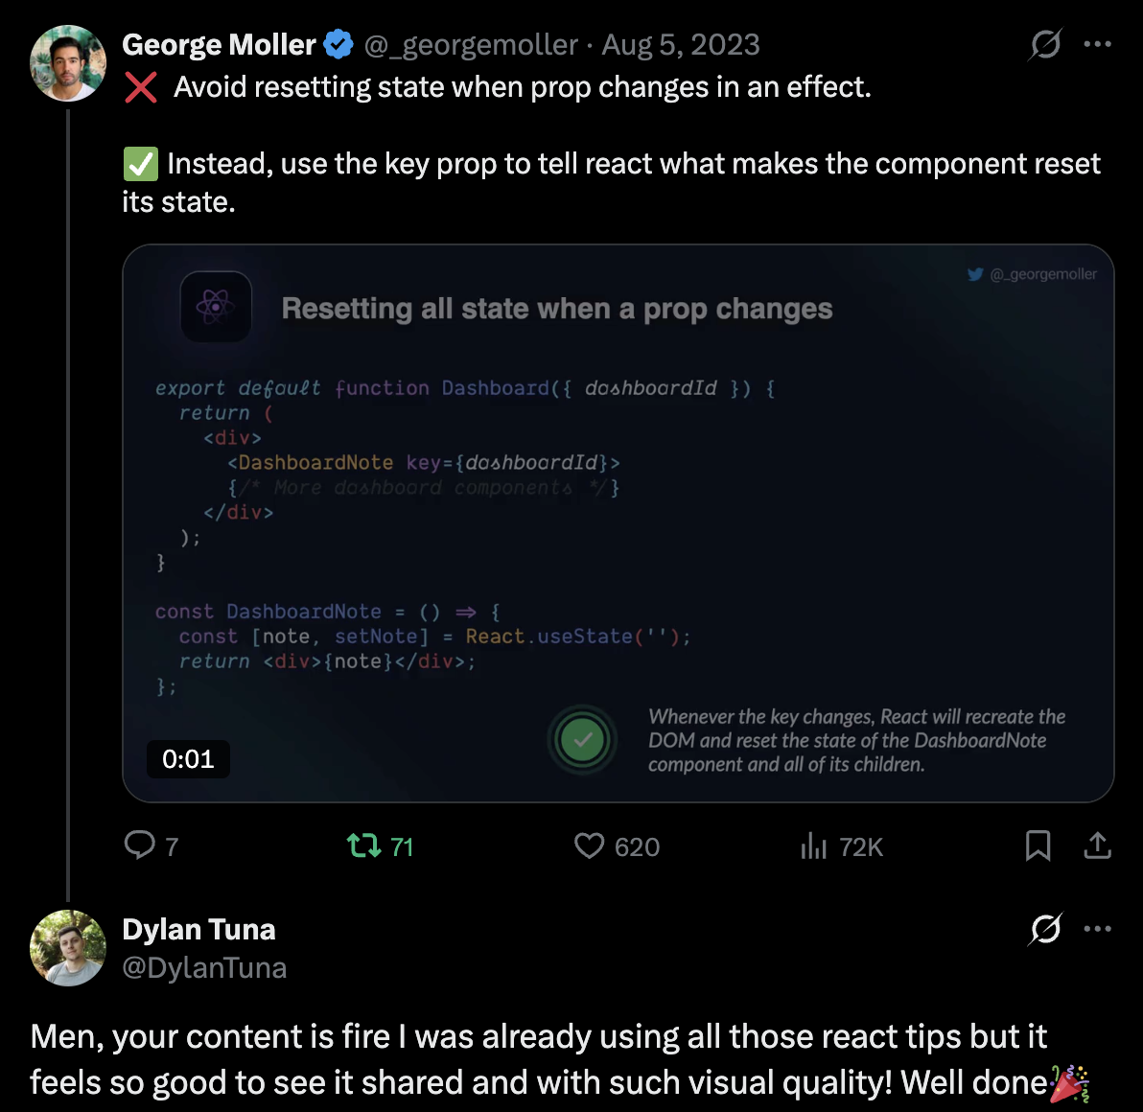Click the Grok slashed-circle icon on George's tweet

coord(1045,44)
